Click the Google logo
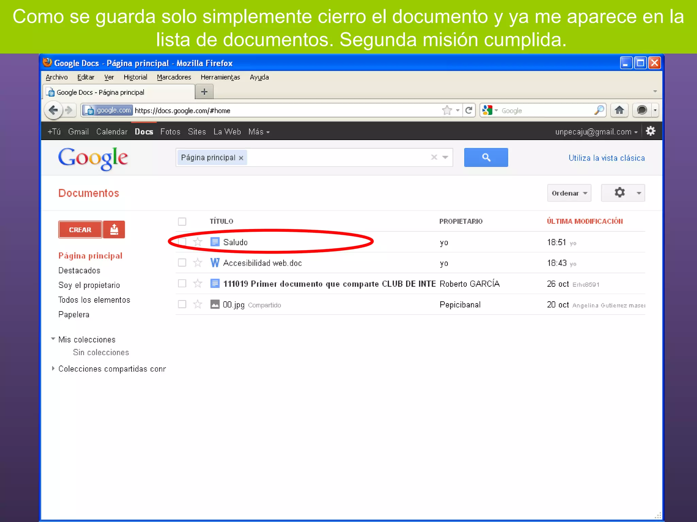Screen dimensions: 697x522 [x=93, y=158]
